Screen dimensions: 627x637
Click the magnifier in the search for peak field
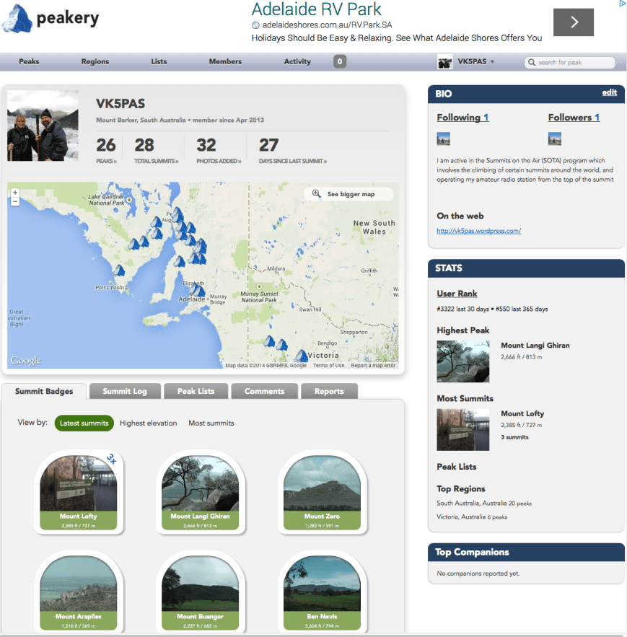[x=530, y=62]
